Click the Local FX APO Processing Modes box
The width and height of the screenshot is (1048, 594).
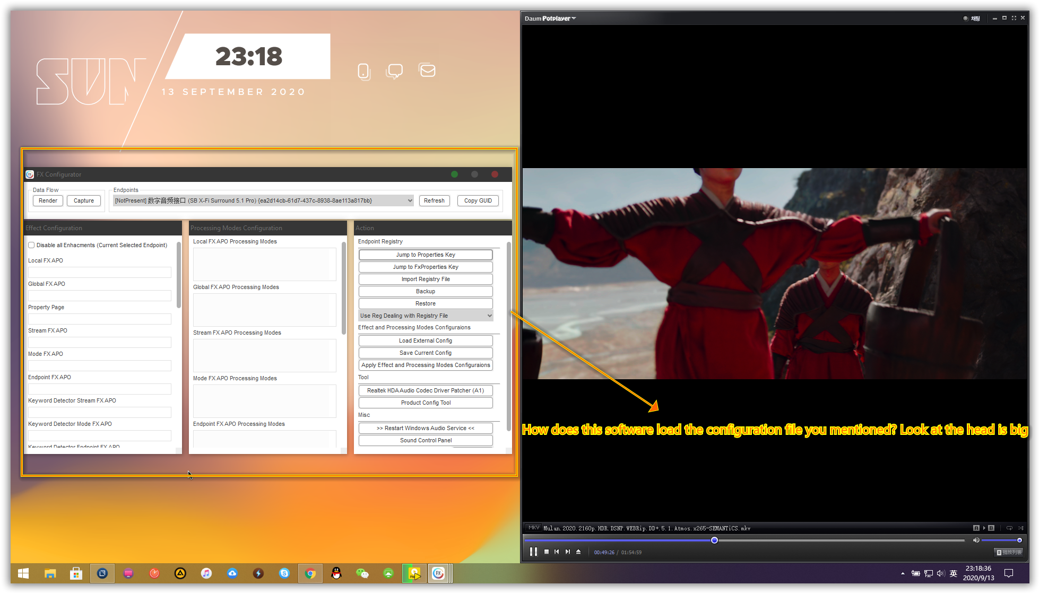[265, 264]
